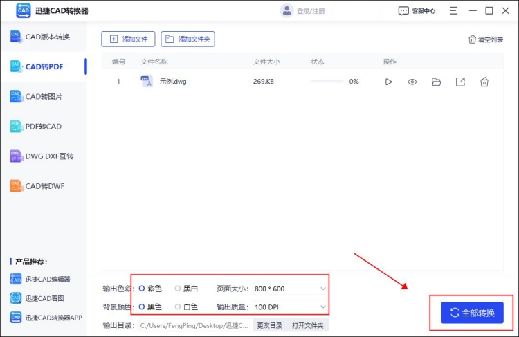Preview 示例.dwg with eye icon
The height and width of the screenshot is (337, 519).
click(x=412, y=82)
